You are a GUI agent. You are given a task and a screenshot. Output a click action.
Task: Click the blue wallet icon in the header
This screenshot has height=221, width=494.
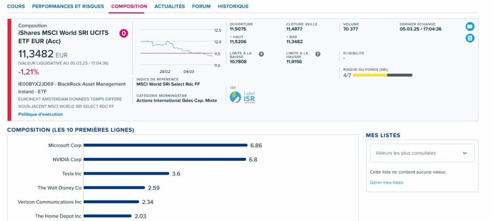469,27
